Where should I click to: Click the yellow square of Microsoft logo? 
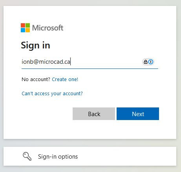27,30
